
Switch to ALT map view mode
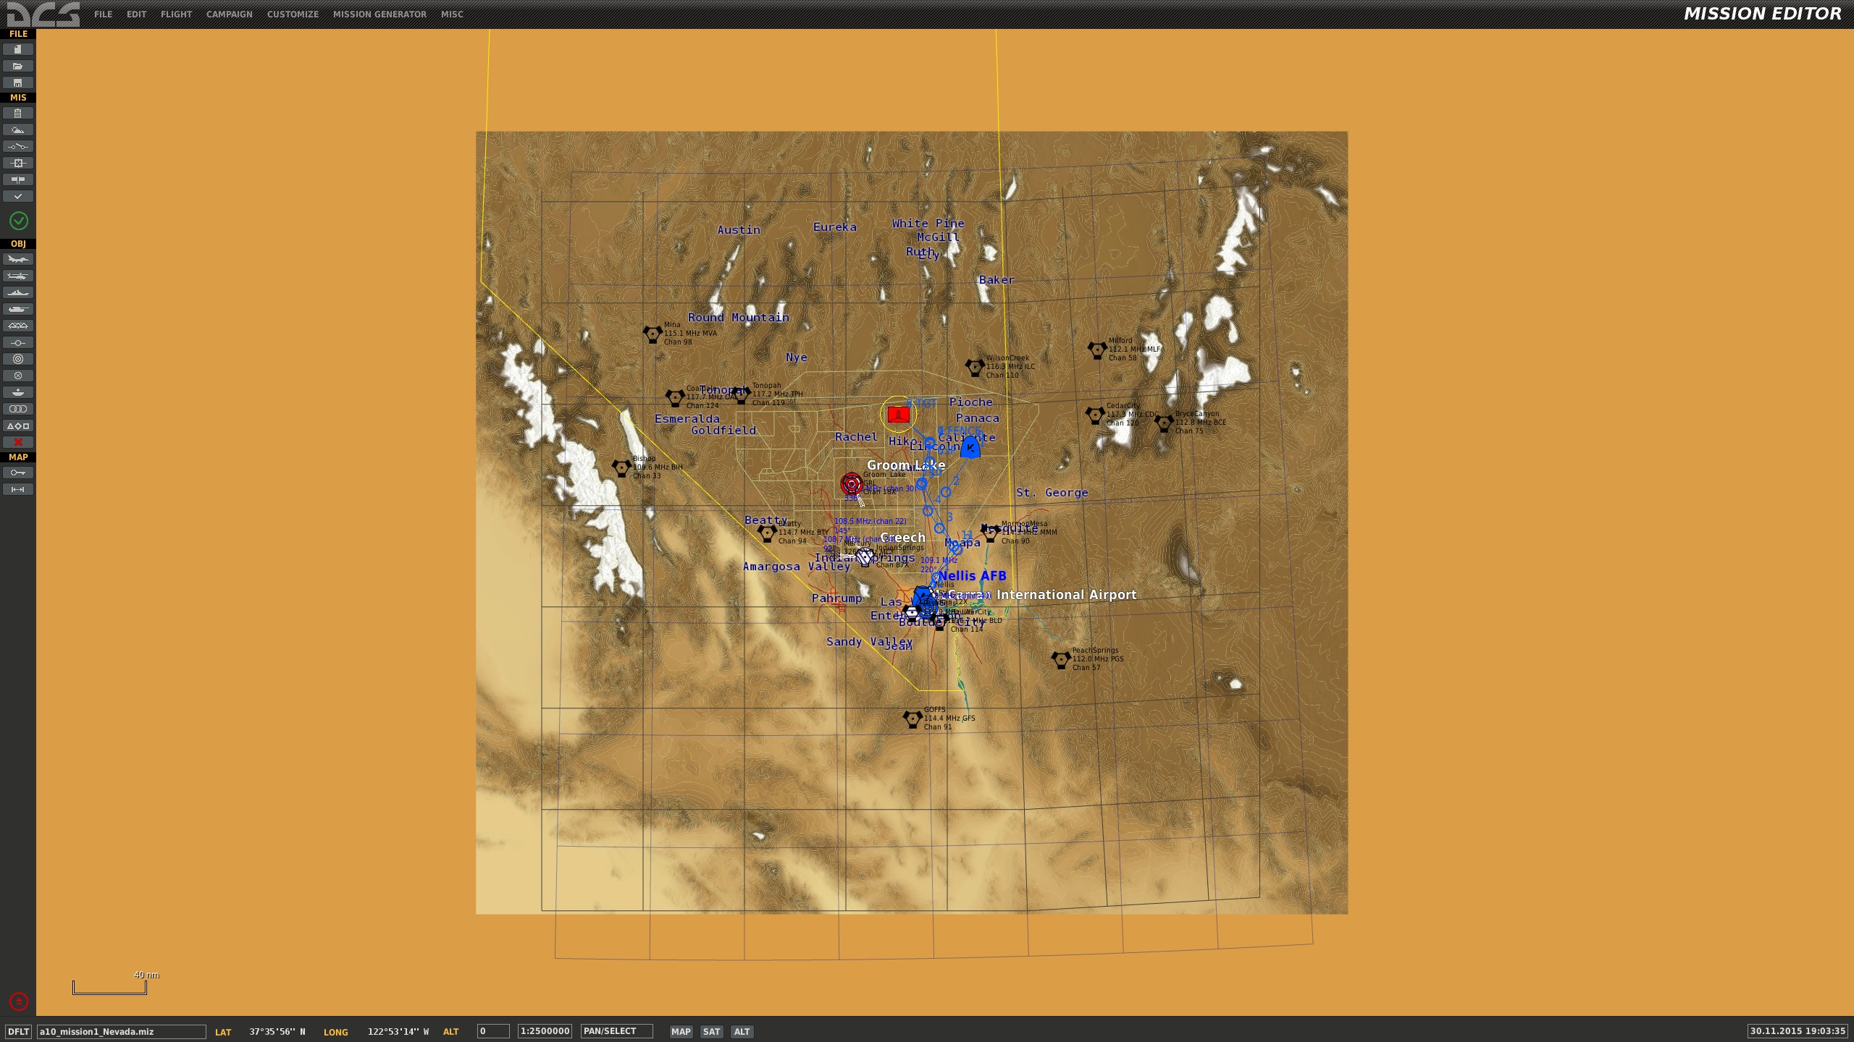pos(742,1032)
